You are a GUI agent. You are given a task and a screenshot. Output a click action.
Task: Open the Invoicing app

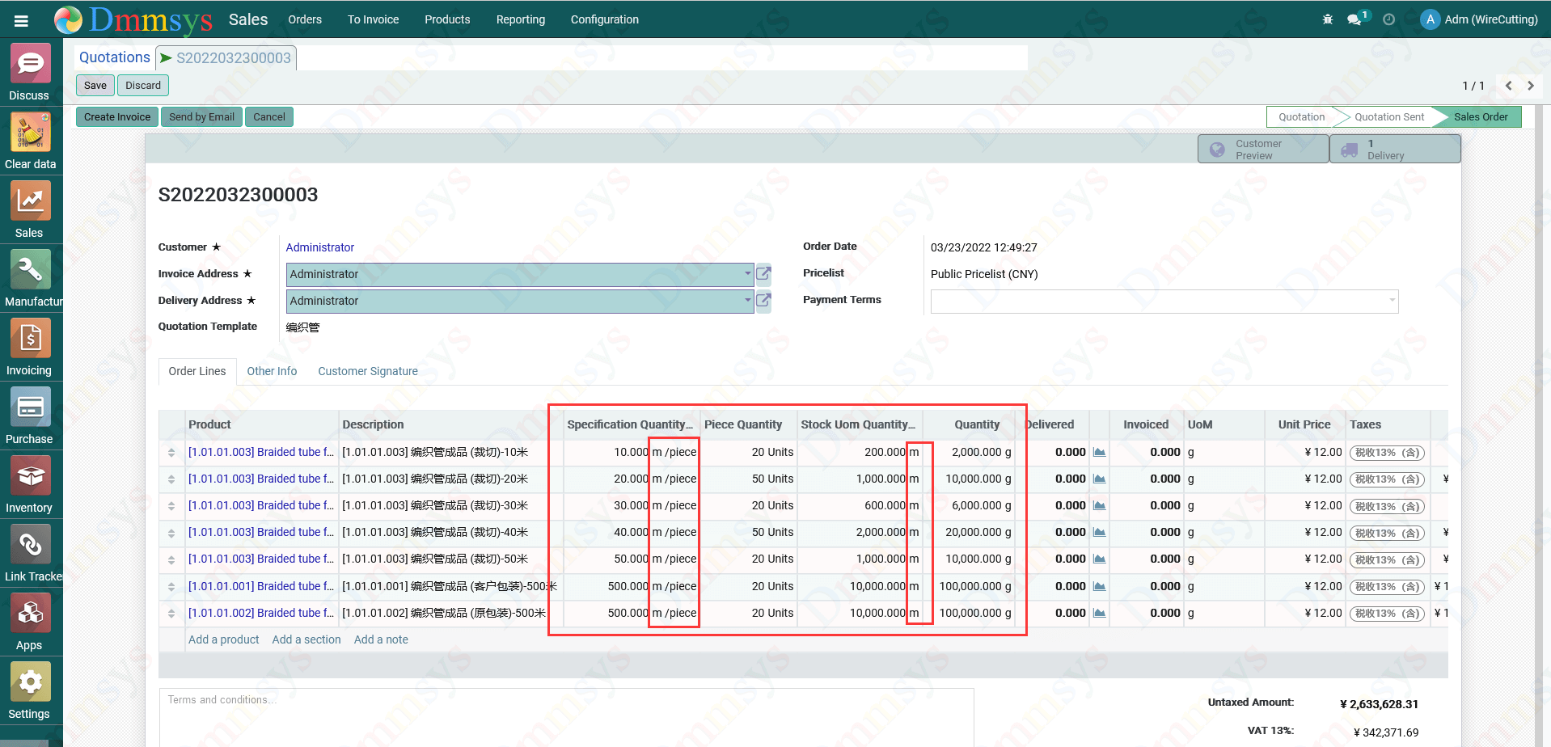[x=30, y=347]
